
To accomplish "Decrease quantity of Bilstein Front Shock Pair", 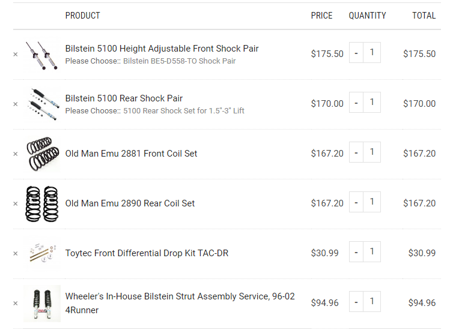I will pyautogui.click(x=356, y=53).
